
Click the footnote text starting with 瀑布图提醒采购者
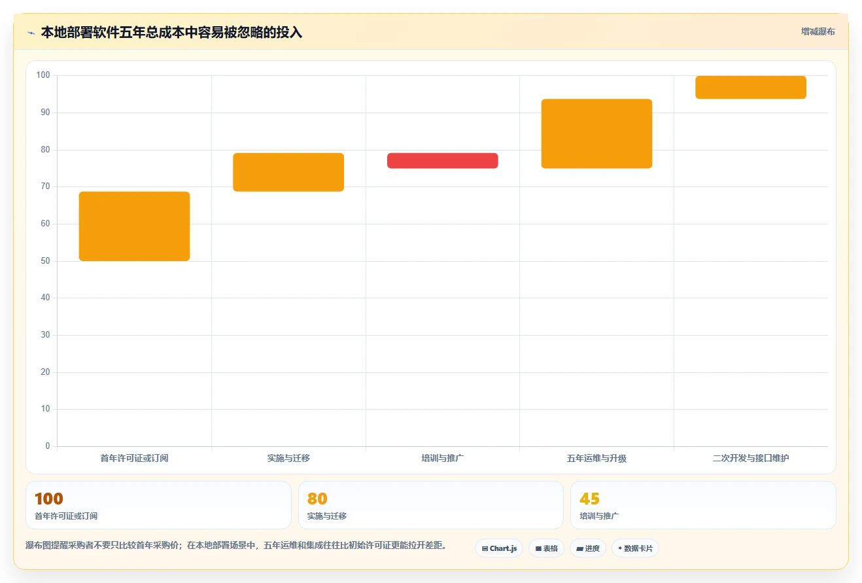tap(235, 545)
